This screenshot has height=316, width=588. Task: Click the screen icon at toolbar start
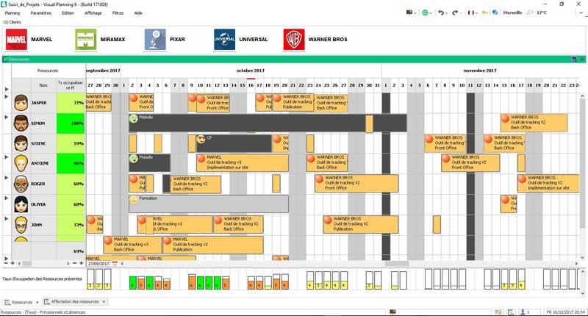[x=409, y=12]
